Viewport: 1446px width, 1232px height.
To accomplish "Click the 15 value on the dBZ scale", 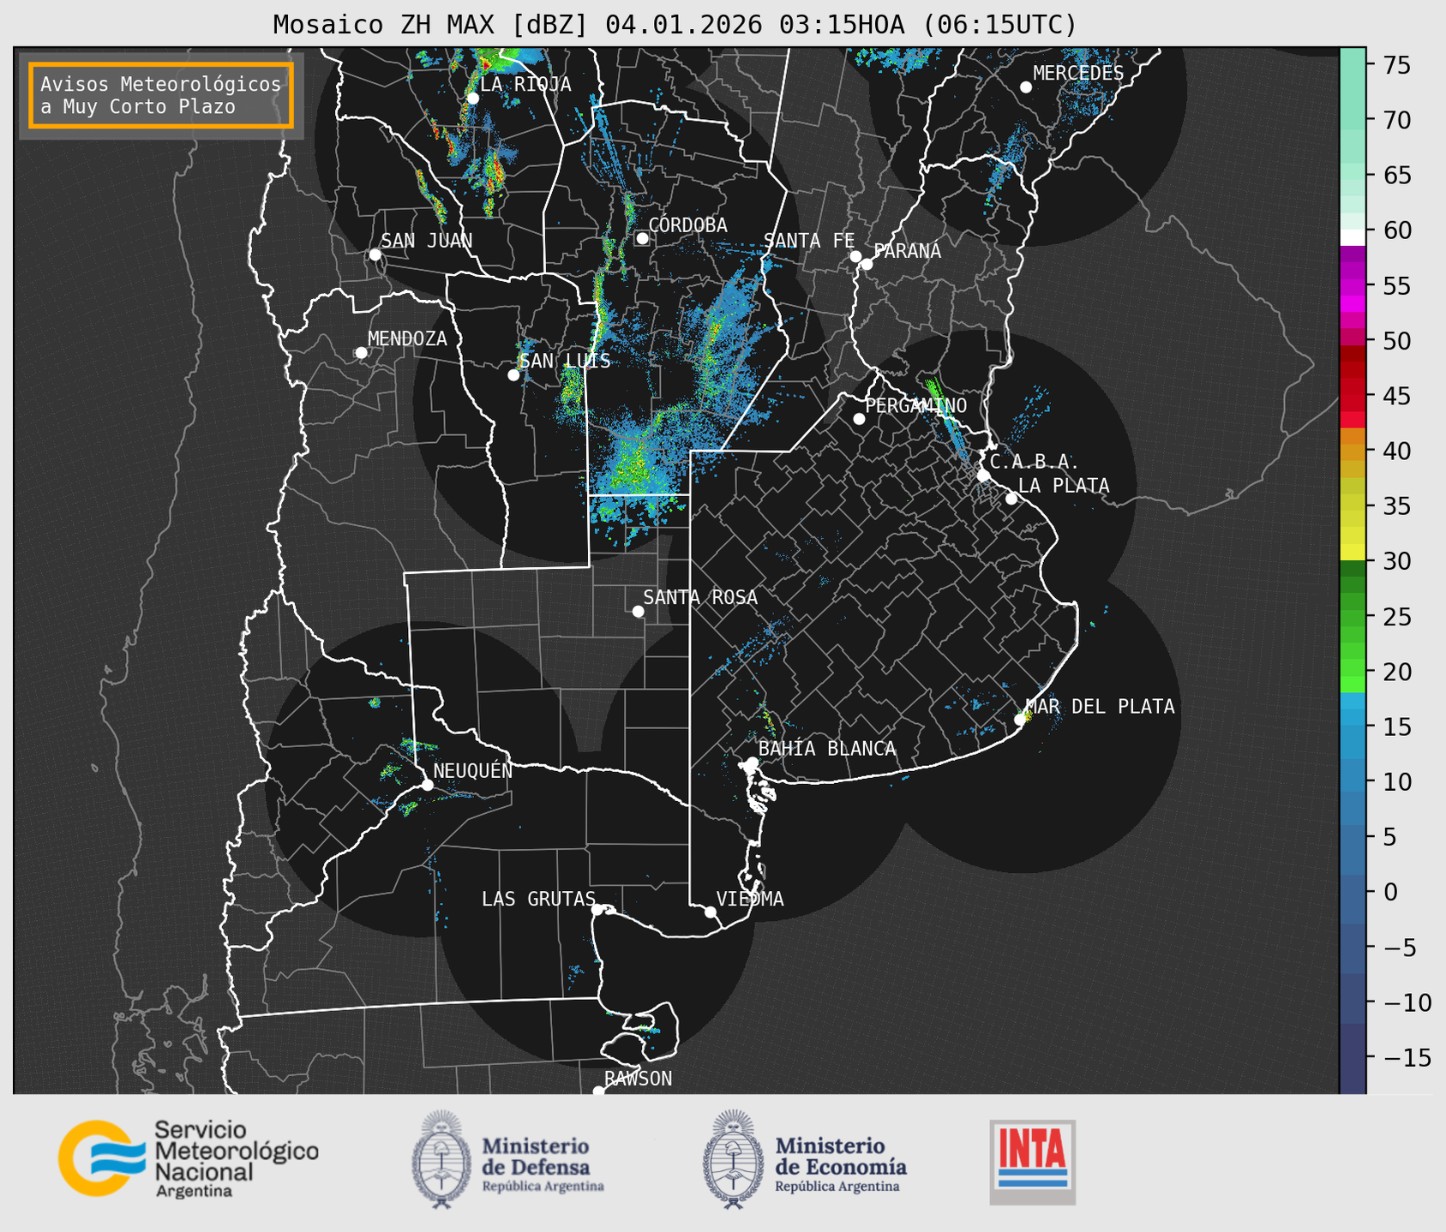I will [1396, 727].
